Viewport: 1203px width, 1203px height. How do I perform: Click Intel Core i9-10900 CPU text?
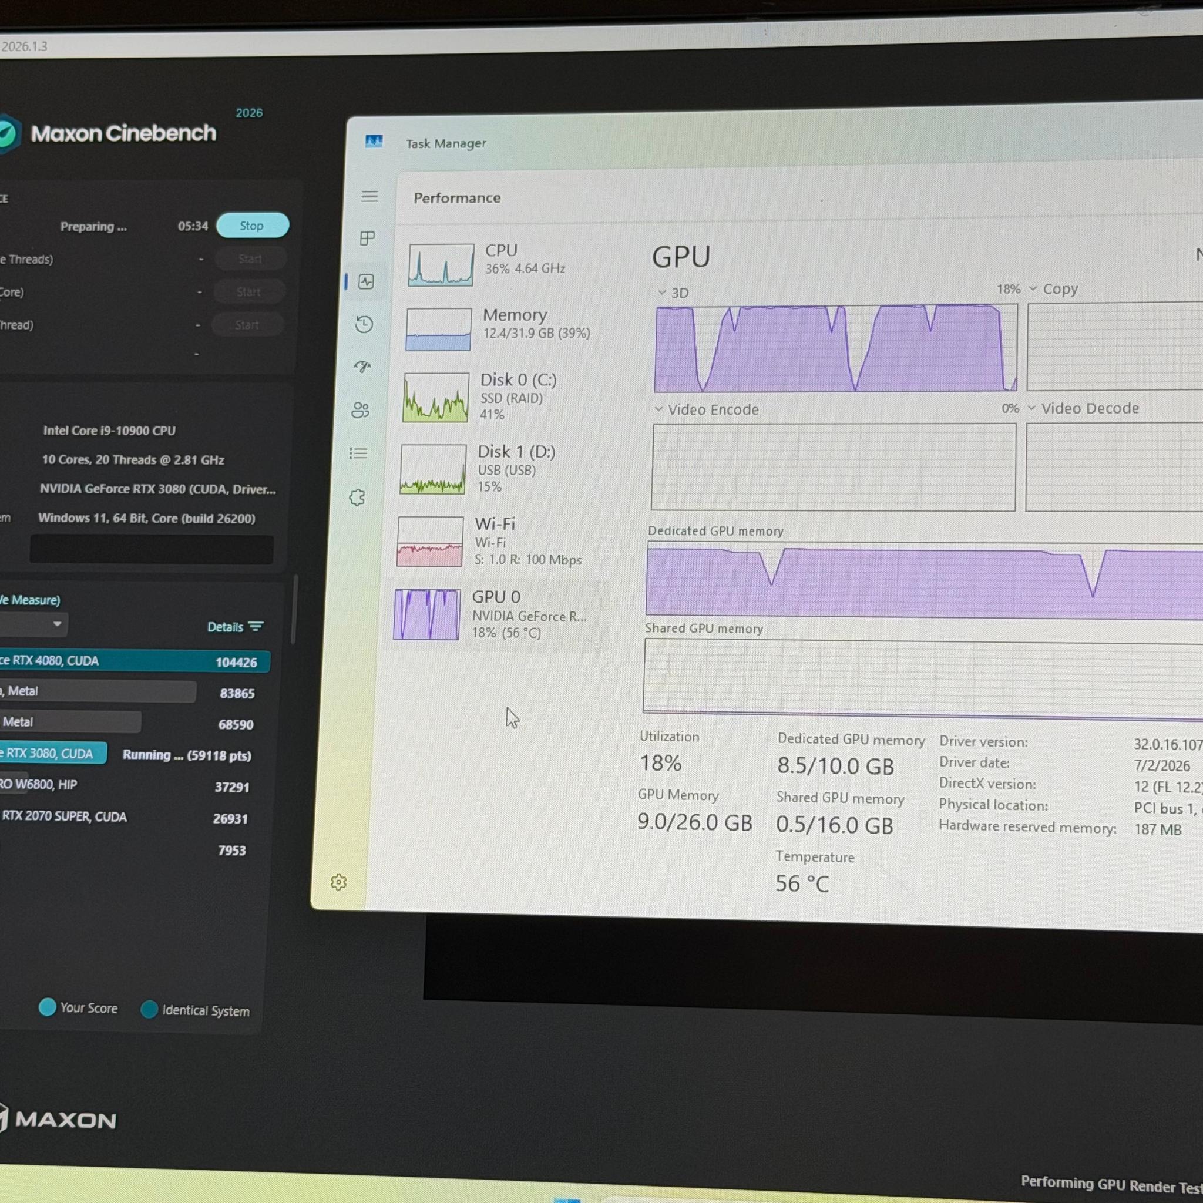click(109, 430)
